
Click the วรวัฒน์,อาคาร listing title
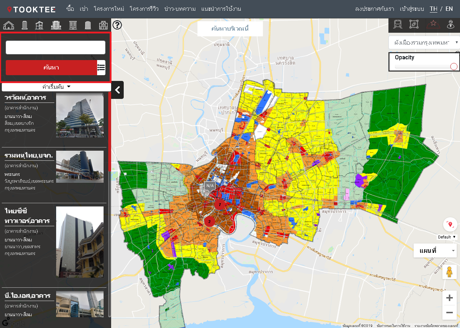[x=25, y=97]
